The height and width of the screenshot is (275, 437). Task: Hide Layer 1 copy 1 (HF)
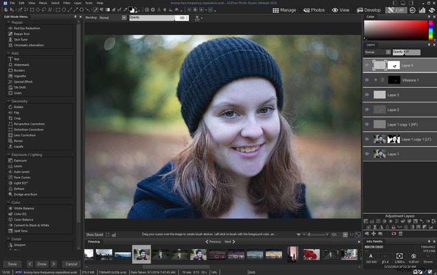click(367, 124)
